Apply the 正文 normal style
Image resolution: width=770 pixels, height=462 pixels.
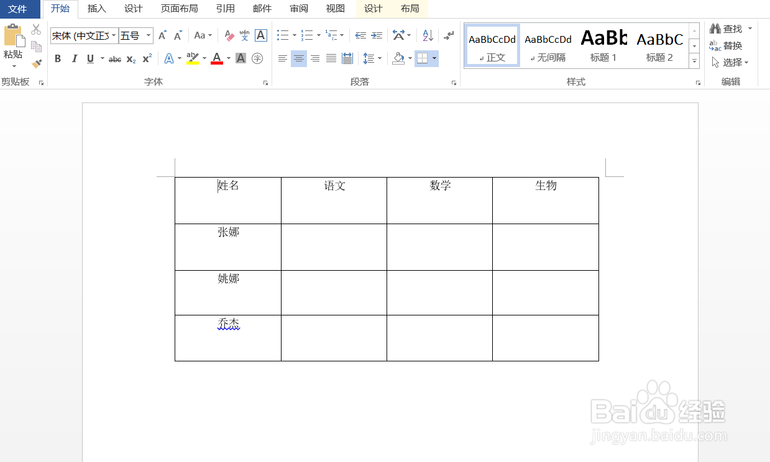click(492, 45)
